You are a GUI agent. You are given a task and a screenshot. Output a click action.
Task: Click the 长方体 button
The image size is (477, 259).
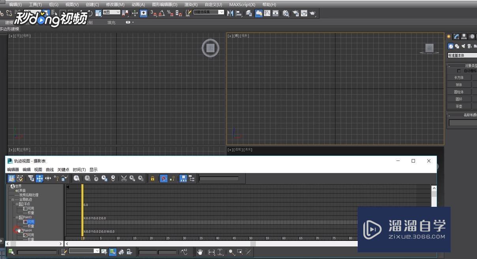[x=459, y=78]
